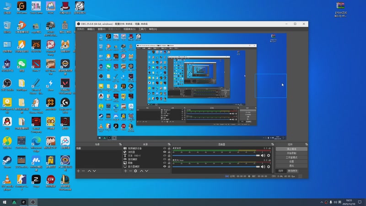
Task: Click Desktop Audio volume slider handle
Action: (x=258, y=156)
